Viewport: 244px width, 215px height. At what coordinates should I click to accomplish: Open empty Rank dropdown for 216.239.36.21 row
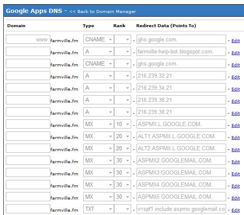(x=122, y=100)
